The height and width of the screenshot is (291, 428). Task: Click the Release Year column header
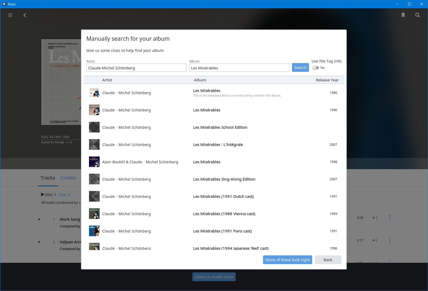click(x=327, y=80)
